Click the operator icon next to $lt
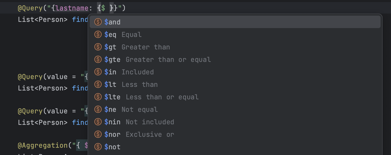Viewport: 391px width, 155px height. pos(98,85)
